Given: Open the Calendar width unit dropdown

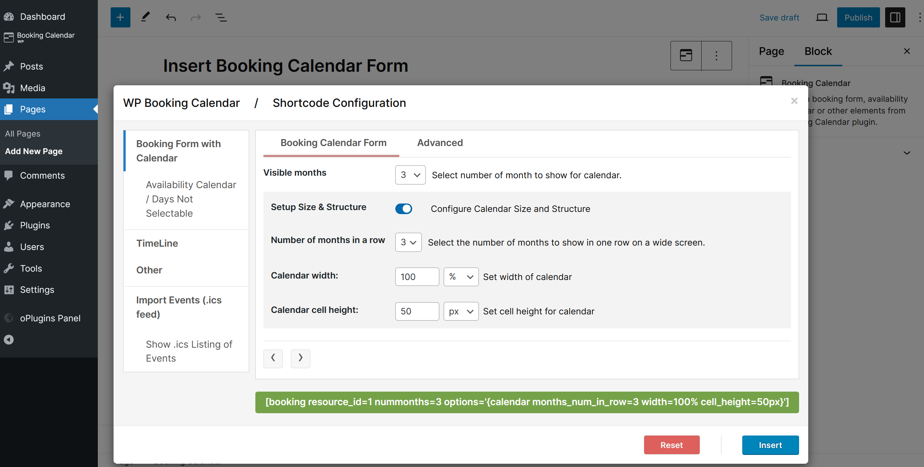Looking at the screenshot, I should click(461, 277).
